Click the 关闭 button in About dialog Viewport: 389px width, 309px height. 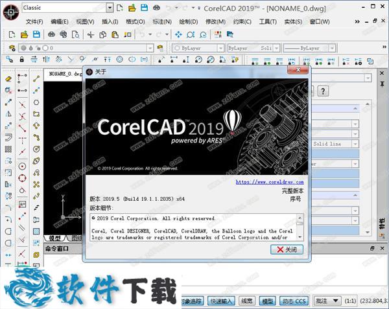[x=287, y=249]
